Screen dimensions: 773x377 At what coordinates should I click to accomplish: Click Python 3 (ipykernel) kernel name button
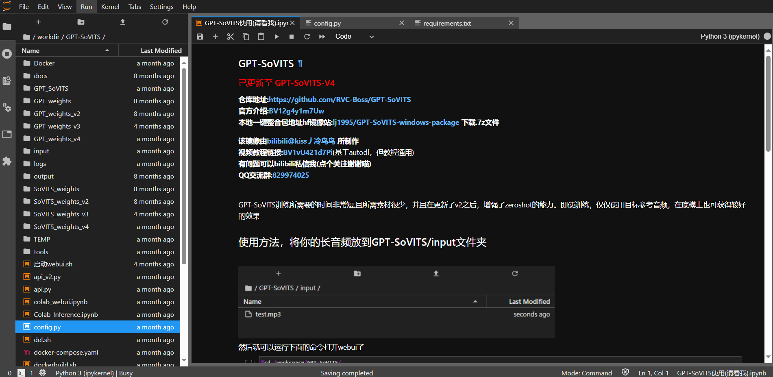coord(730,36)
